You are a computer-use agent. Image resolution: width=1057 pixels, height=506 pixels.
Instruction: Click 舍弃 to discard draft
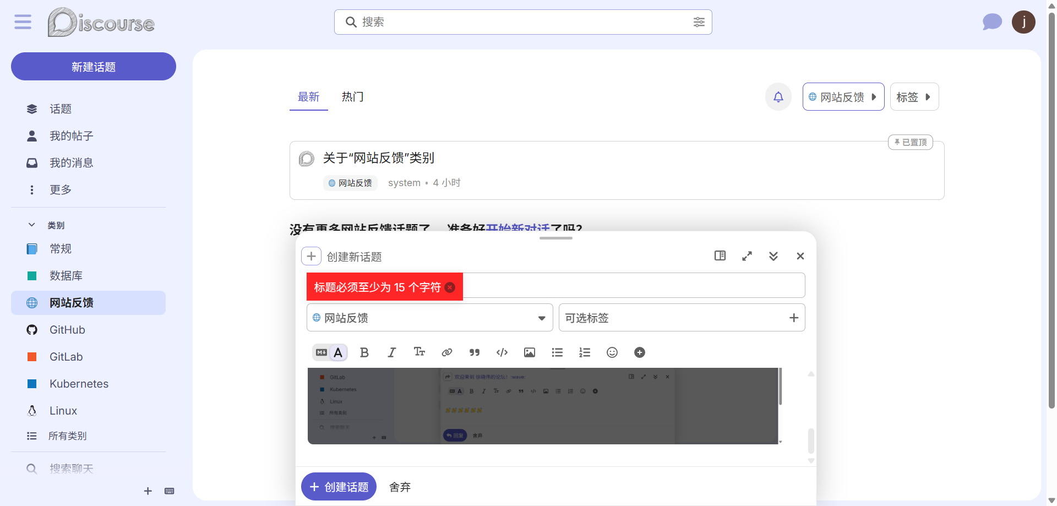tap(400, 487)
